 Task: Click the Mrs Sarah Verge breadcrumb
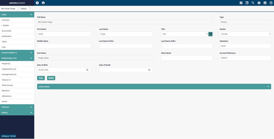pos(8,9)
